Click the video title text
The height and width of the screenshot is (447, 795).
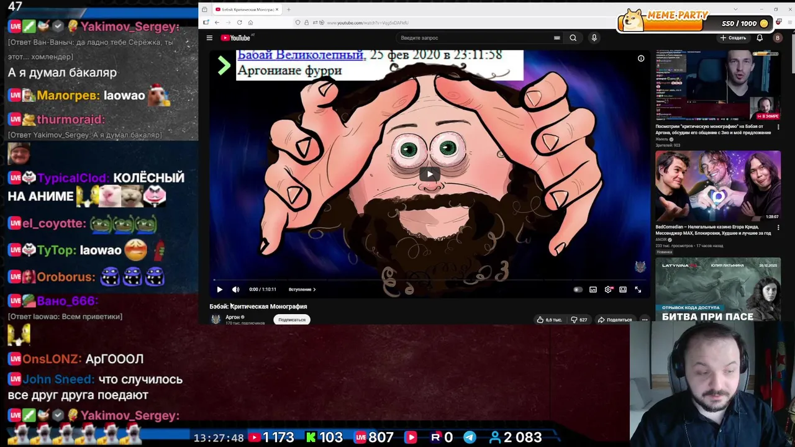pyautogui.click(x=258, y=306)
